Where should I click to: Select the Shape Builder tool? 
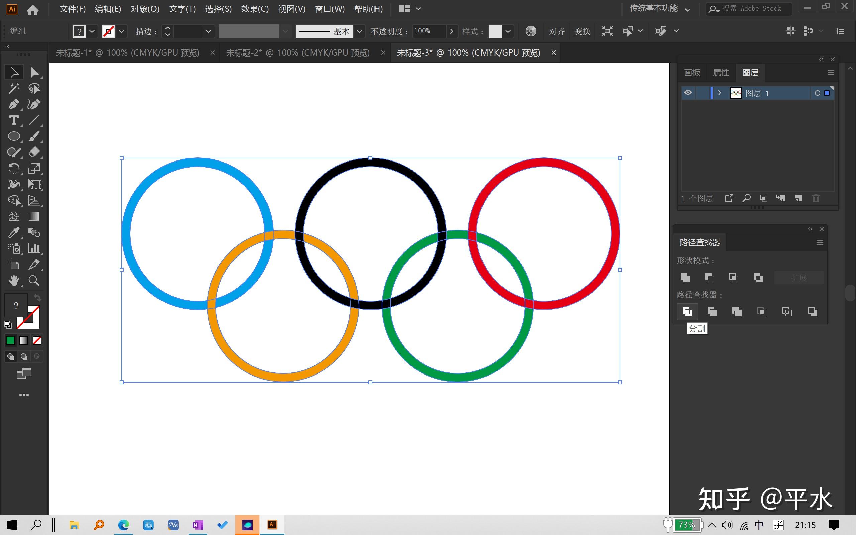[14, 200]
